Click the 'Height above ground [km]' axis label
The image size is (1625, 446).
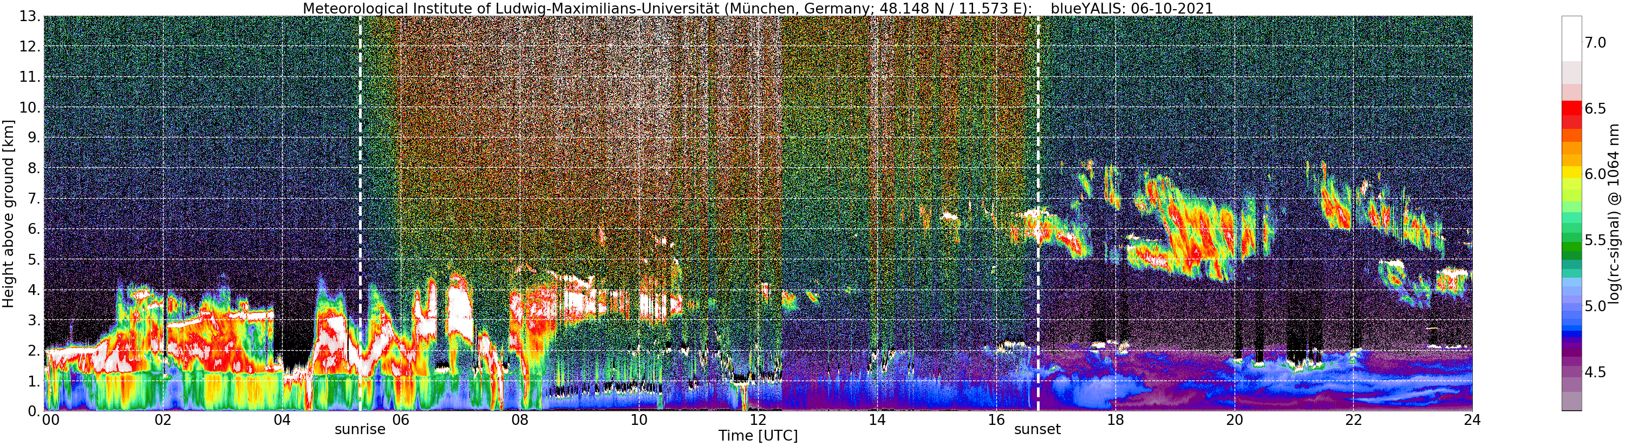tap(8, 213)
